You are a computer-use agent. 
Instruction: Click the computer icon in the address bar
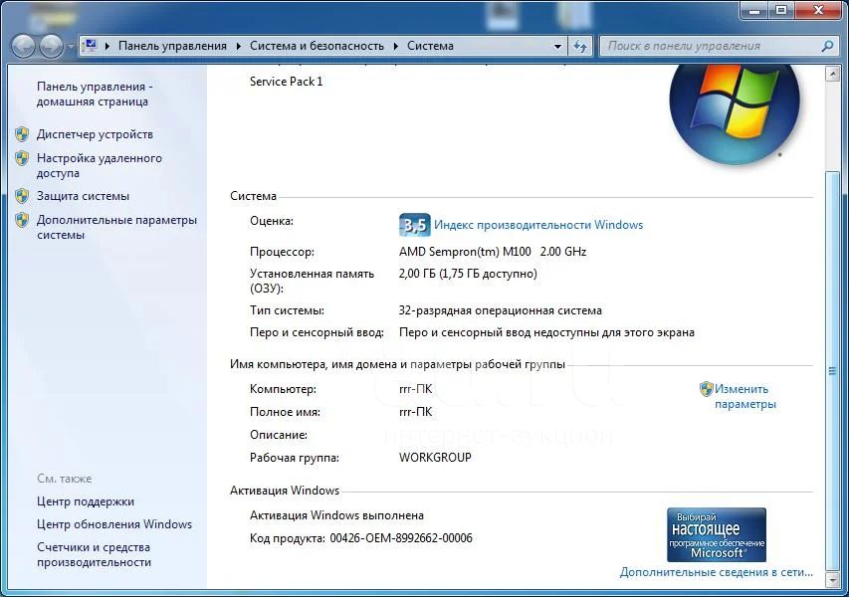(x=91, y=46)
